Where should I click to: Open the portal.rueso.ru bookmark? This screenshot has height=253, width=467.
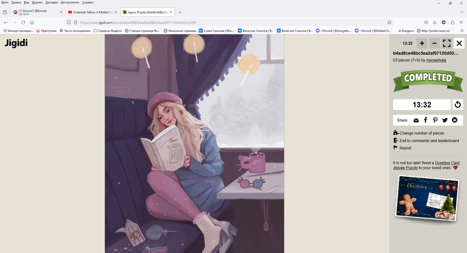tap(433, 31)
